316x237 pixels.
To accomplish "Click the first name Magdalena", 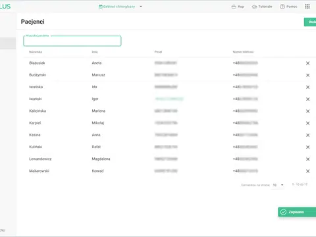I will pyautogui.click(x=101, y=159).
